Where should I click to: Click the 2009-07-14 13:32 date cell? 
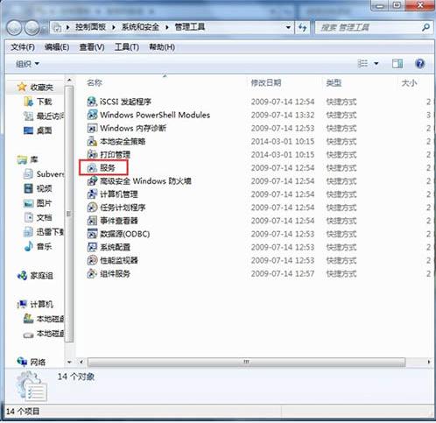283,115
